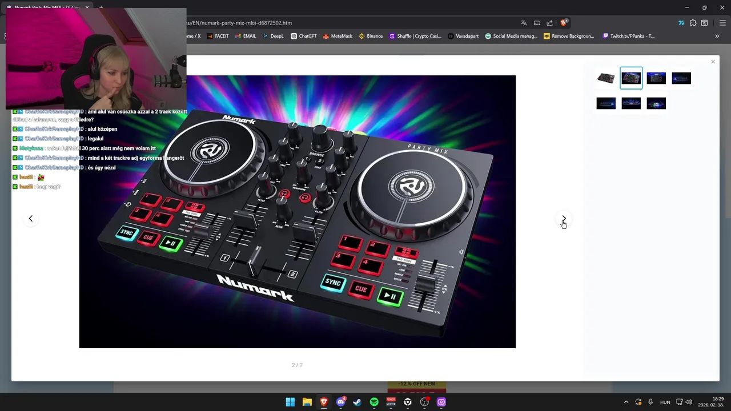This screenshot has height=411, width=731.
Task: Click the share page icon in address bar
Action: 550,23
